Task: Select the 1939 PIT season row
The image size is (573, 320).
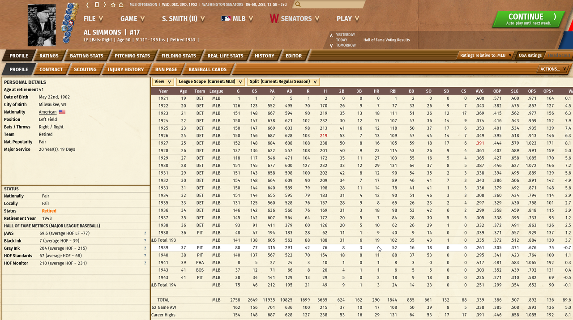Action: click(x=362, y=247)
